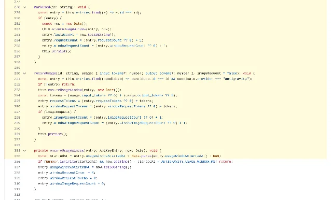Click line number 290
The image size is (331, 200).
pyautogui.click(x=17, y=74)
